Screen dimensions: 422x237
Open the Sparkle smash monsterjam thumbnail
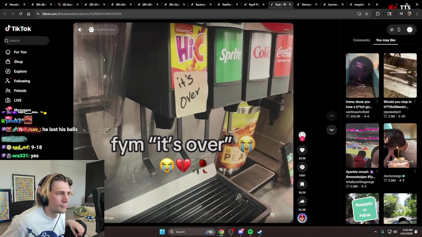point(362,145)
